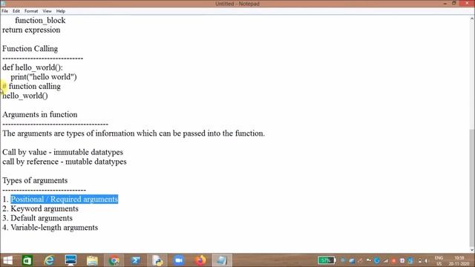Click on '2. Keyword arguments' line
The height and width of the screenshot is (267, 475).
coord(40,208)
